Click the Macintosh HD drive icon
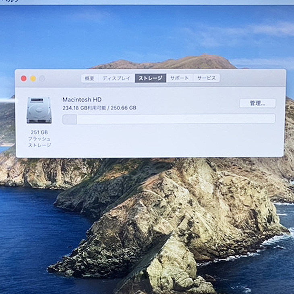Image resolution: width=294 pixels, height=294 pixels. pos(39,110)
